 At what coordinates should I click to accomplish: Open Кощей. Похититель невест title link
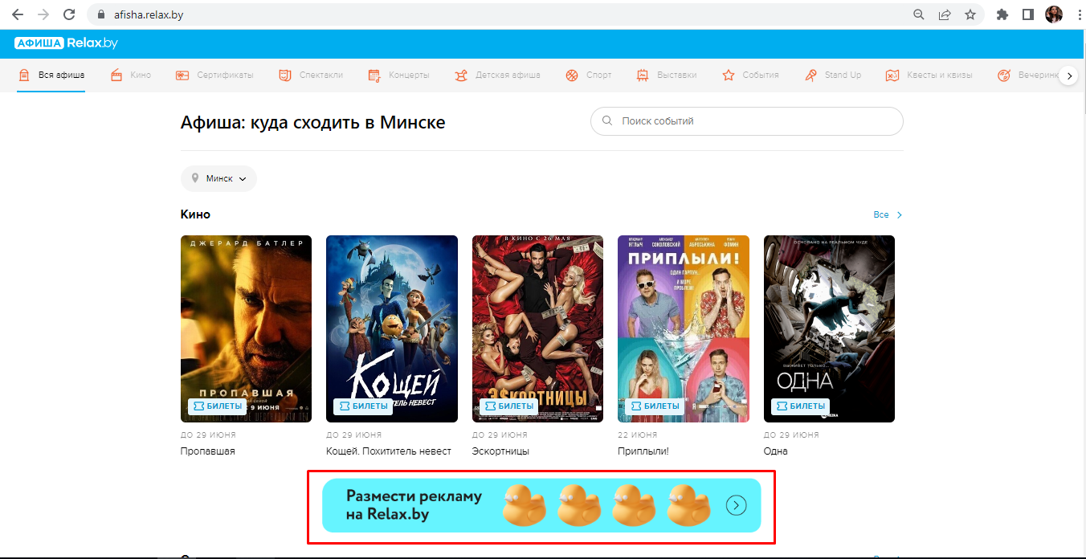[x=389, y=451]
